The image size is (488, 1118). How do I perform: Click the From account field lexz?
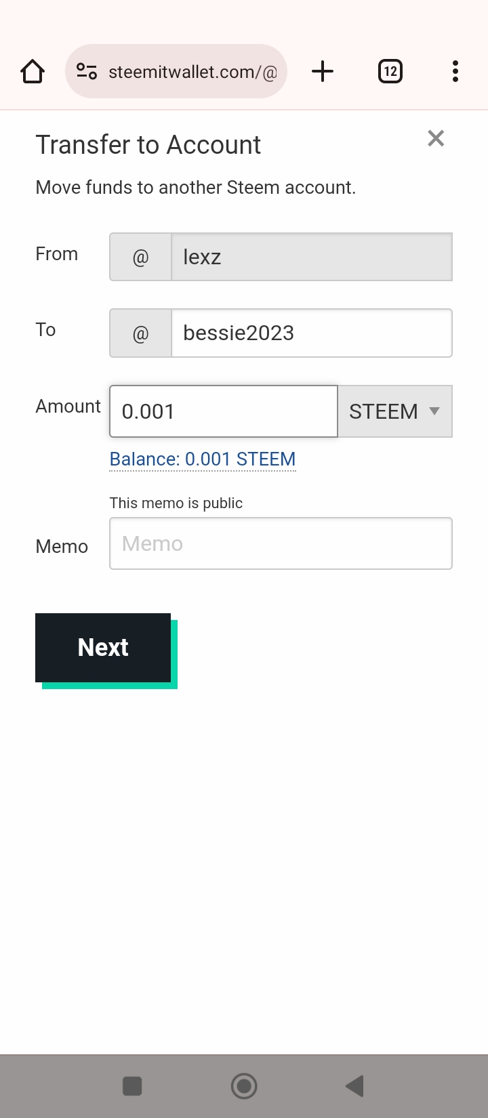[x=312, y=257]
